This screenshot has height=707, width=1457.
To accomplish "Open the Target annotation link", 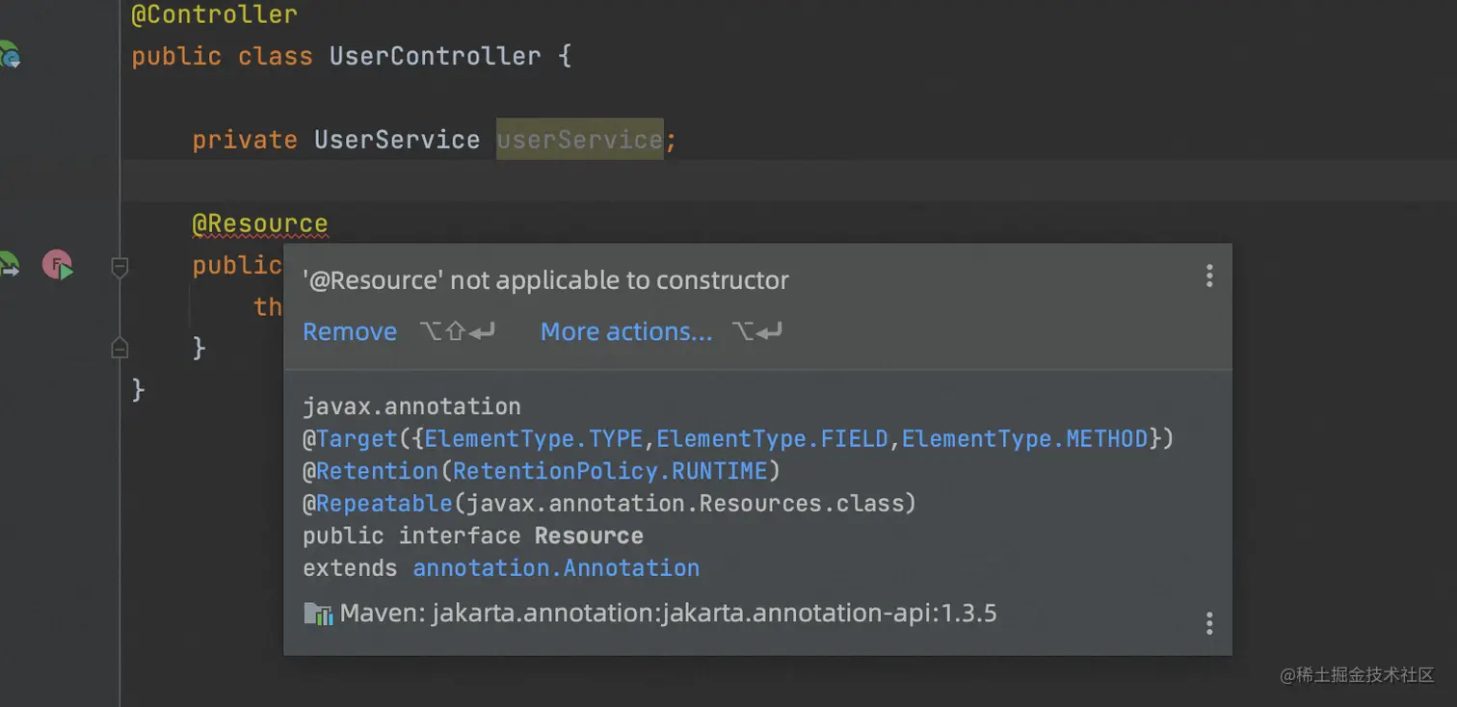I will (x=357, y=439).
